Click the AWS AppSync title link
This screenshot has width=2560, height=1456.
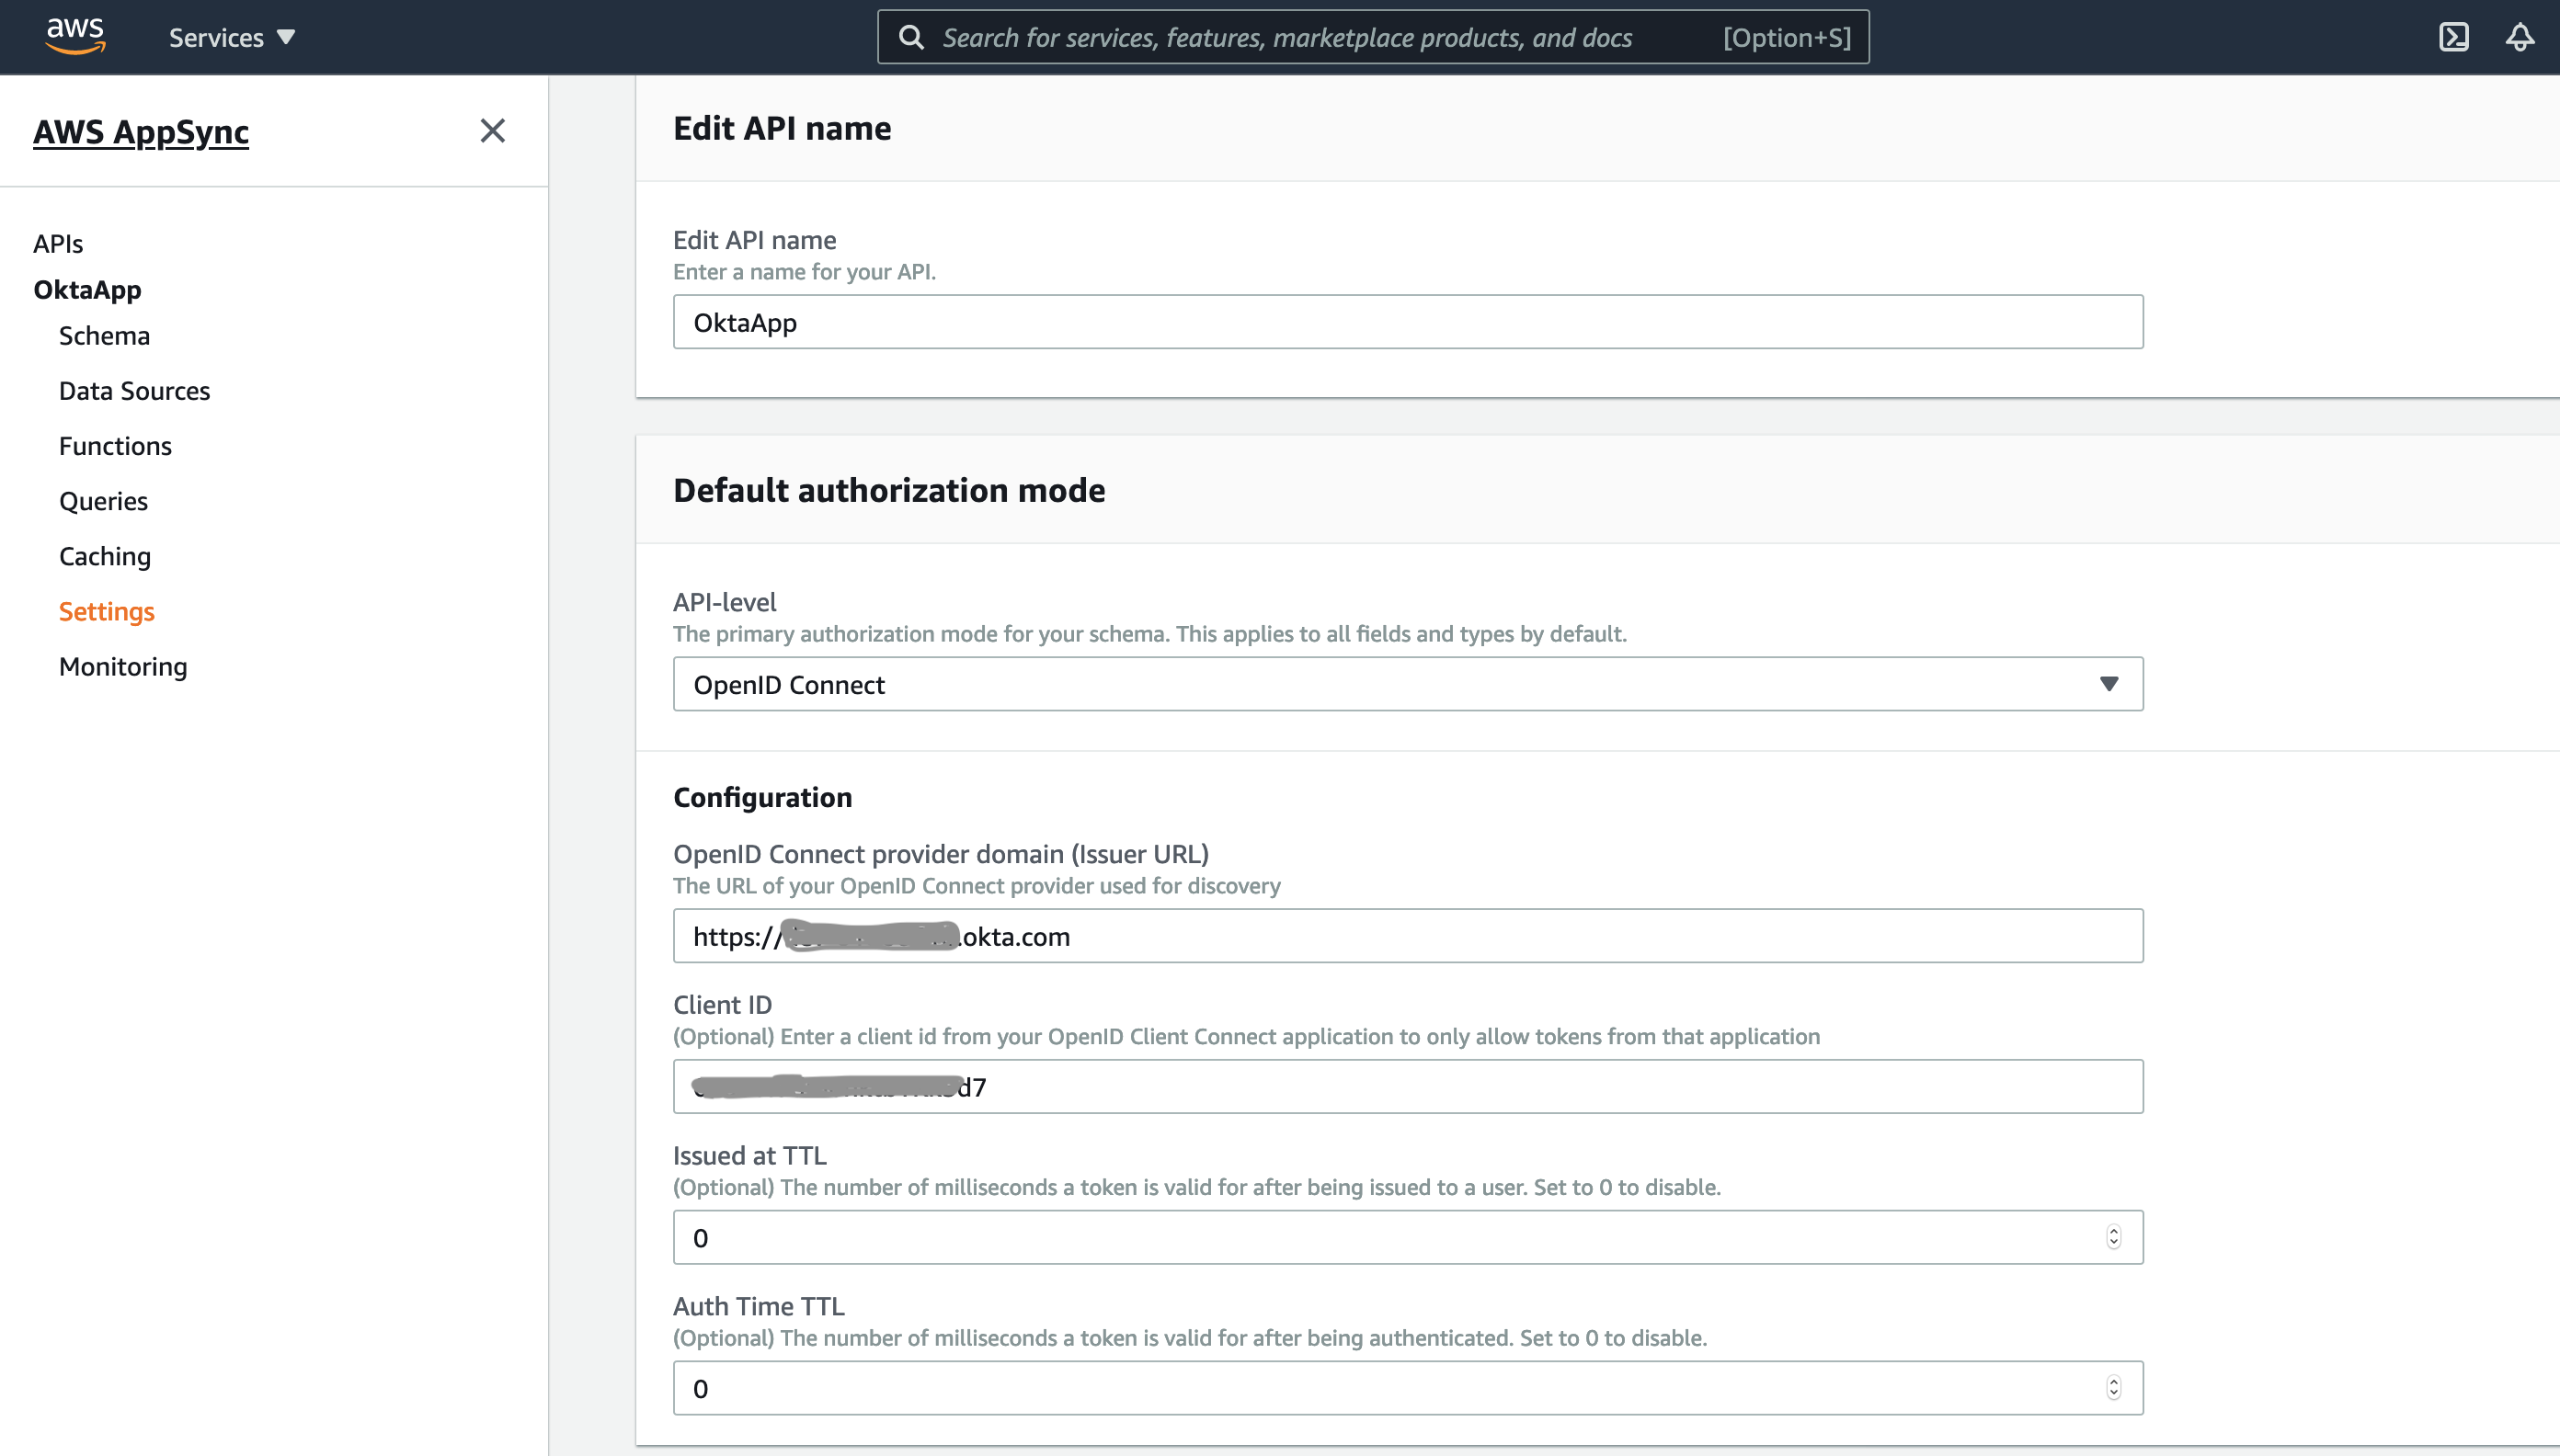click(x=141, y=131)
